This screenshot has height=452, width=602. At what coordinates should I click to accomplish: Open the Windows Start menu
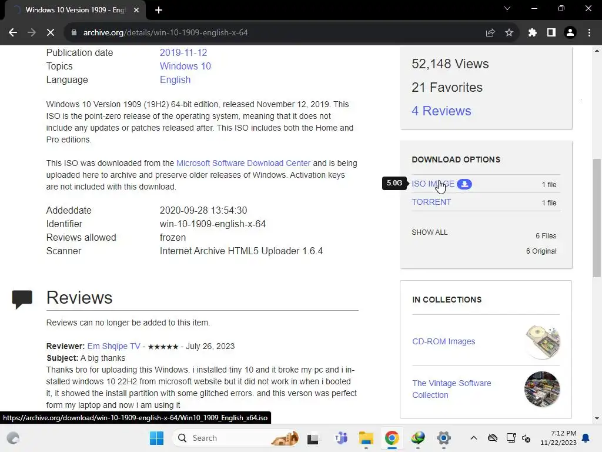[x=156, y=438]
